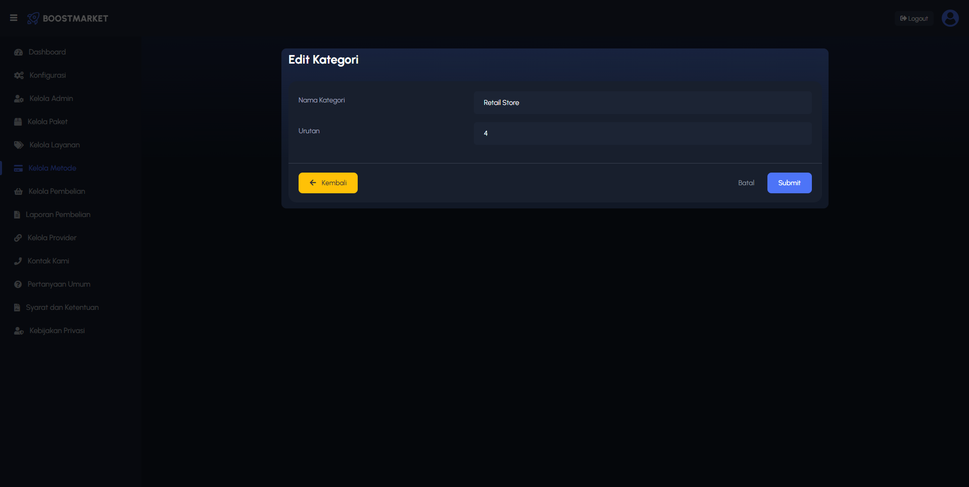Screen dimensions: 969x487
Task: Click the Edit Kategori heading
Action: [x=323, y=60]
